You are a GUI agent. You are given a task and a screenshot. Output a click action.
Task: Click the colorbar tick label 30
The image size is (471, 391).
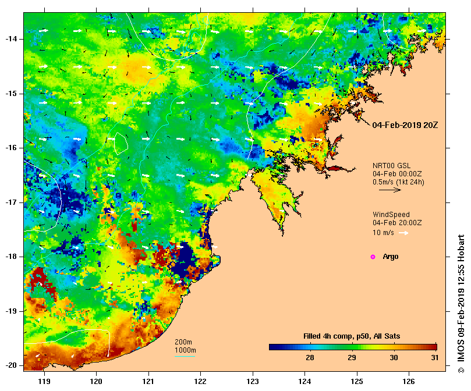[394, 358]
